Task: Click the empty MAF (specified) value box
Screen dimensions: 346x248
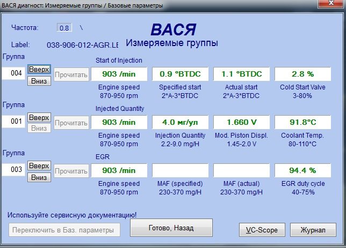Action: point(180,170)
